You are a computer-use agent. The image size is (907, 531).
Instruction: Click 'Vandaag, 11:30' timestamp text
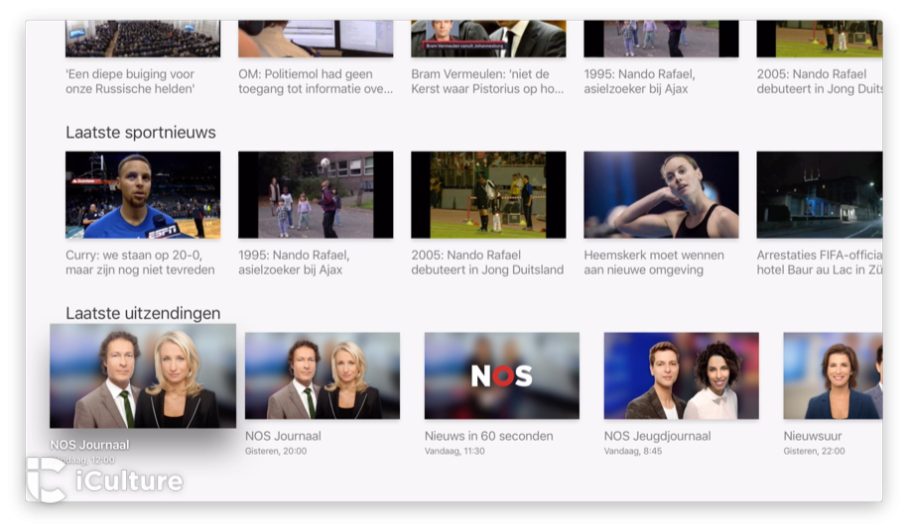[x=454, y=451]
